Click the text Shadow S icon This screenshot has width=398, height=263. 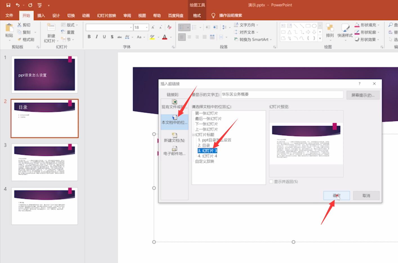(x=112, y=37)
